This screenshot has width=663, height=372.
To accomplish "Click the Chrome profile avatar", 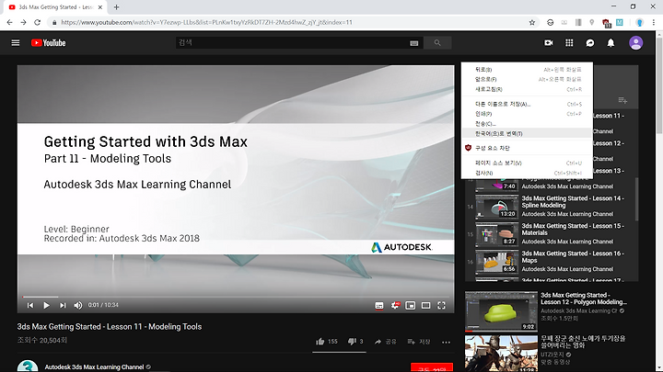I will [x=640, y=22].
